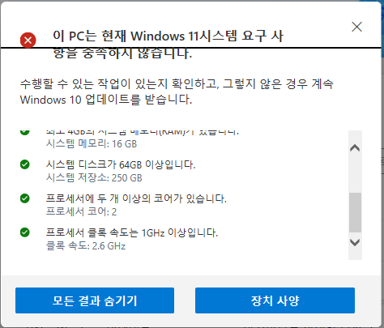Image resolution: width=384 pixels, height=328 pixels.
Task: Click the scroll down arrow in results list
Action: coord(355,242)
